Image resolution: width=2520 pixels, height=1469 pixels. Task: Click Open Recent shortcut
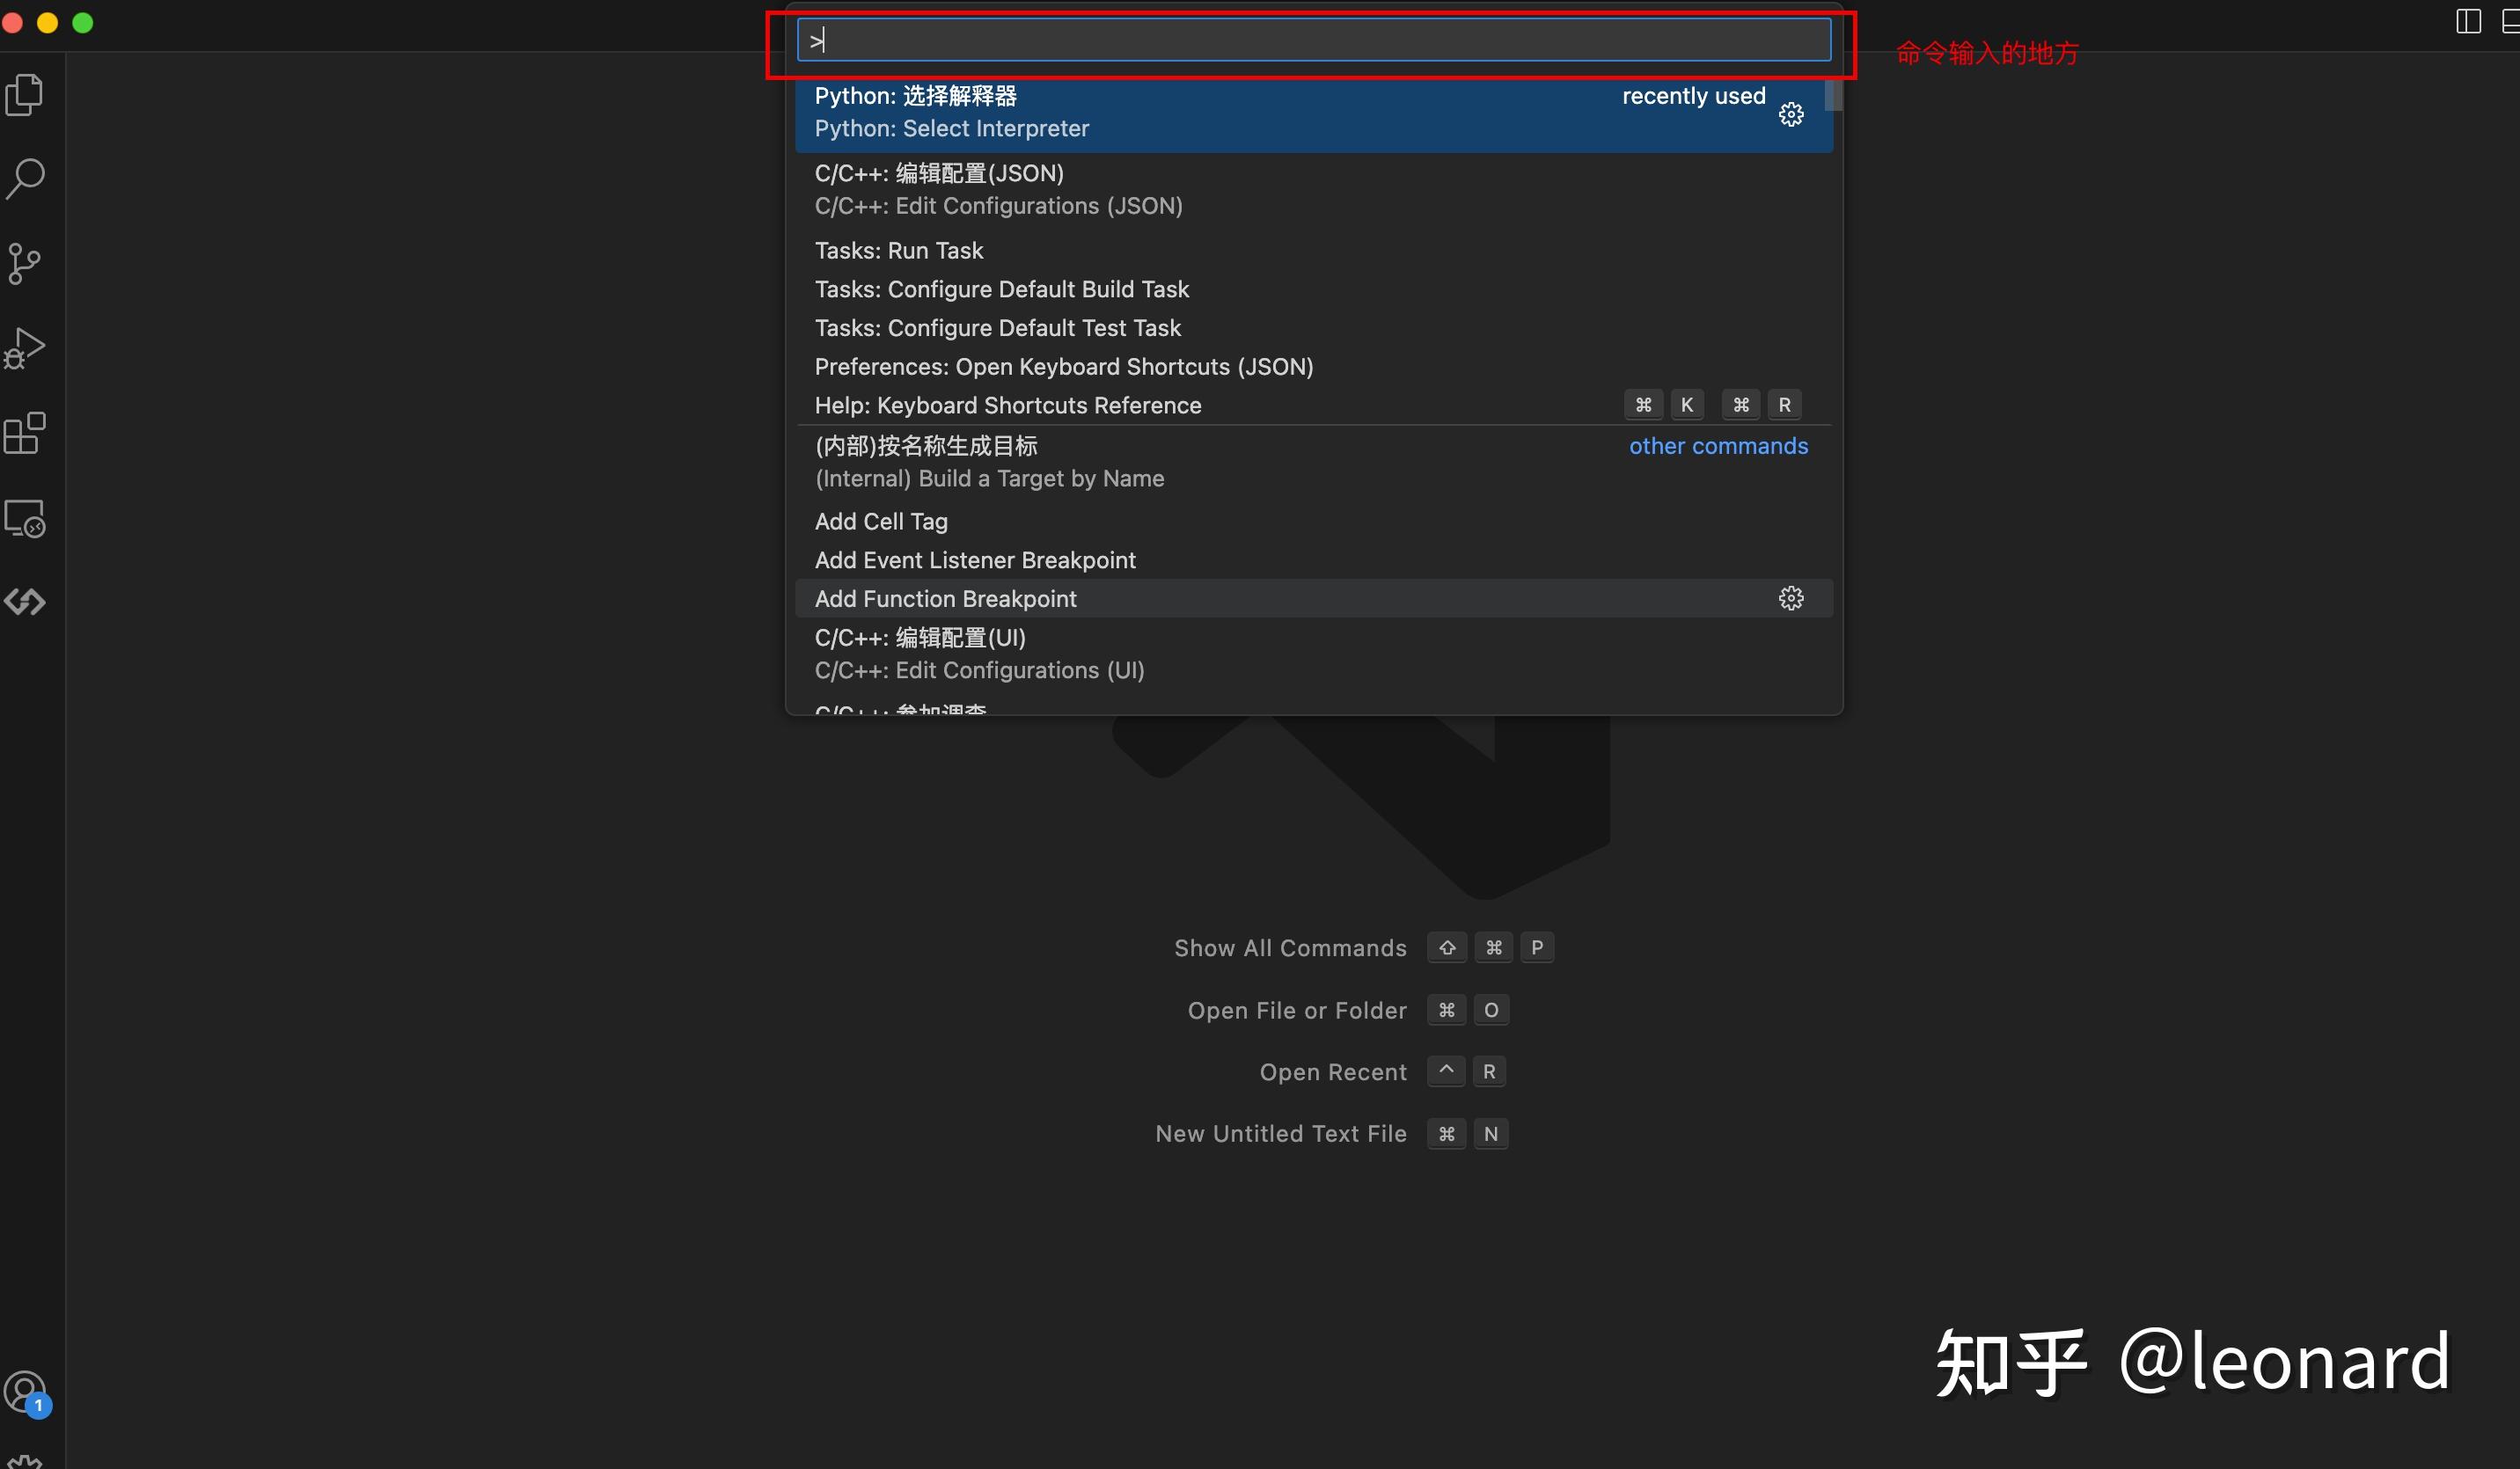(1332, 1071)
